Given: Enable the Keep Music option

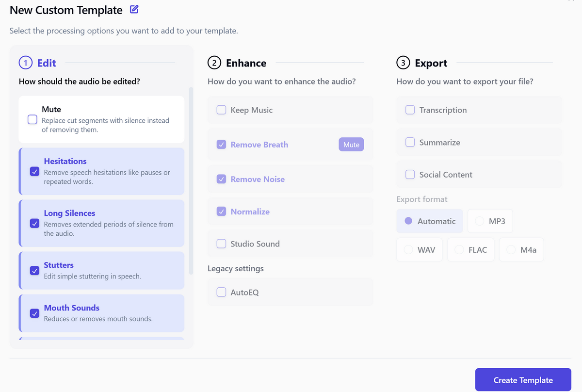Looking at the screenshot, I should coord(221,110).
